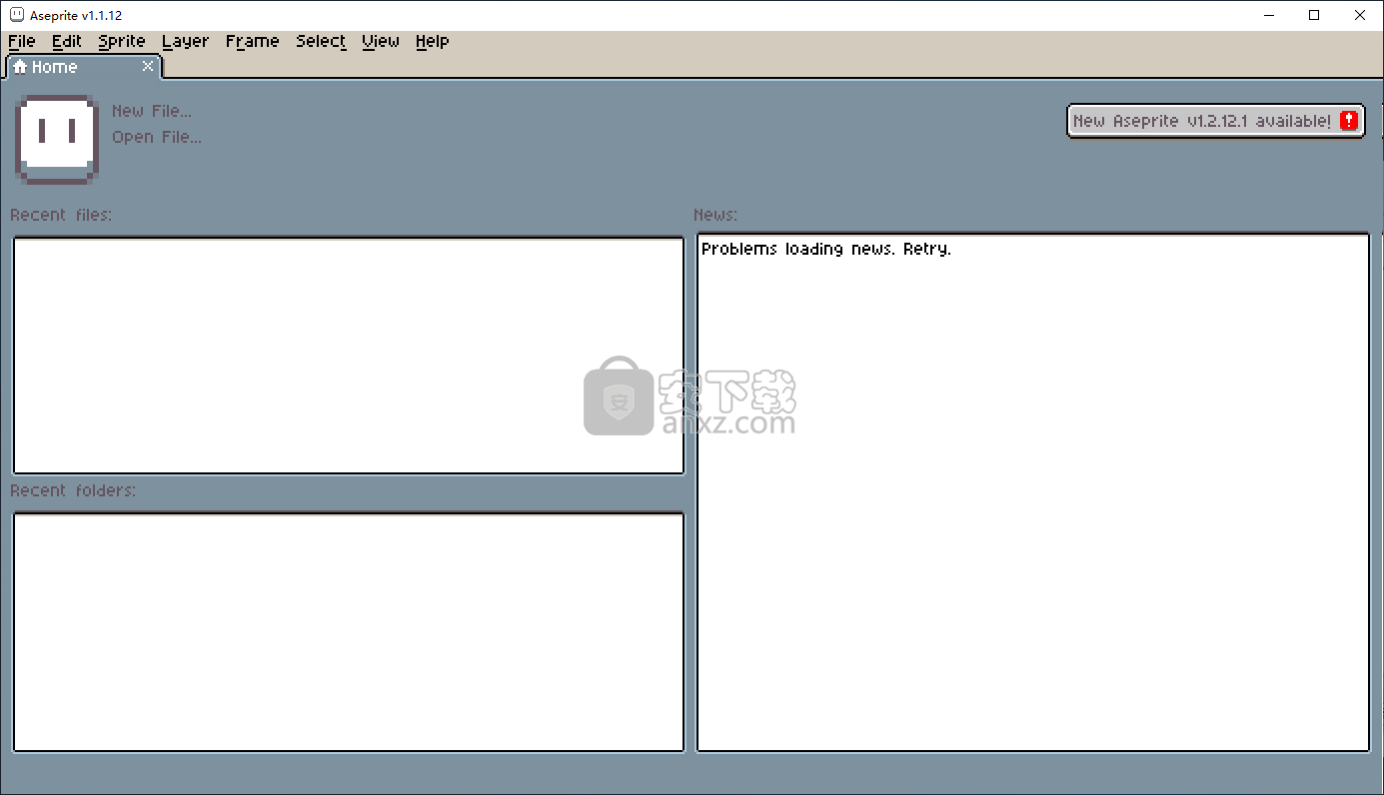Close the Aseprite window
Viewport: 1384px width, 795px height.
coord(1360,15)
